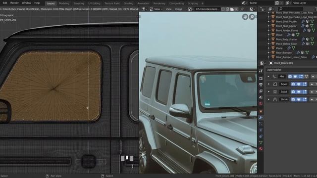
Task: Click the View Layer name field
Action: tap(304, 3)
